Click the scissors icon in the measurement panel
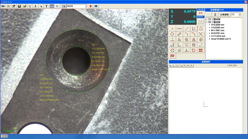The height and width of the screenshot is (139, 248). click(x=215, y=15)
